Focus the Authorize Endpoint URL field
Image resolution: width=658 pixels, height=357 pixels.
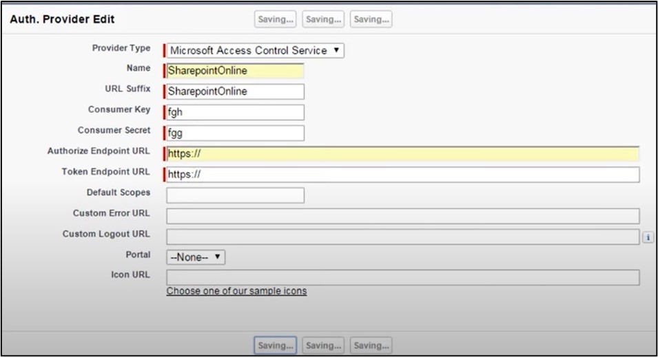pos(403,154)
